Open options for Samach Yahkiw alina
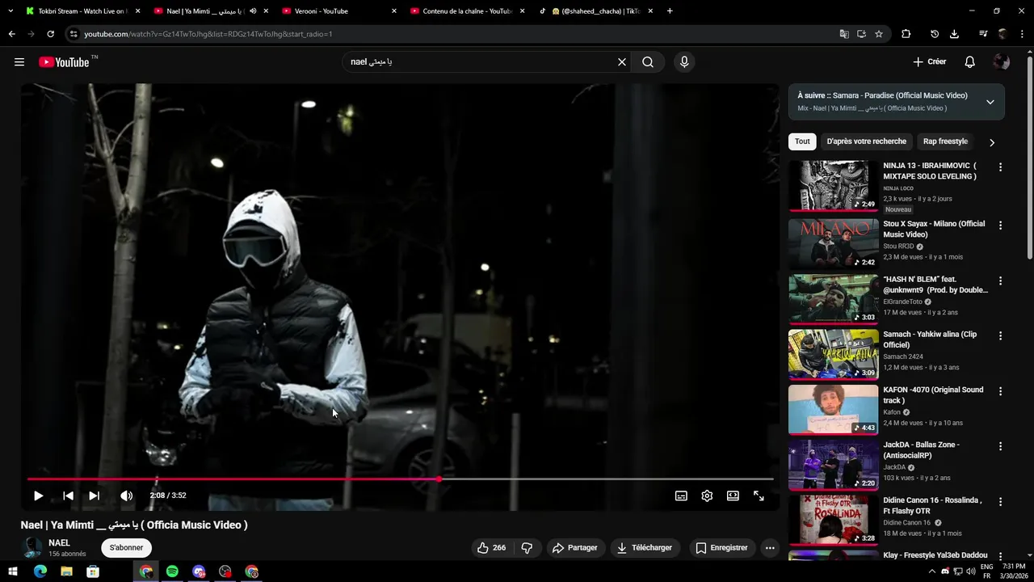The height and width of the screenshot is (582, 1034). (x=1000, y=336)
